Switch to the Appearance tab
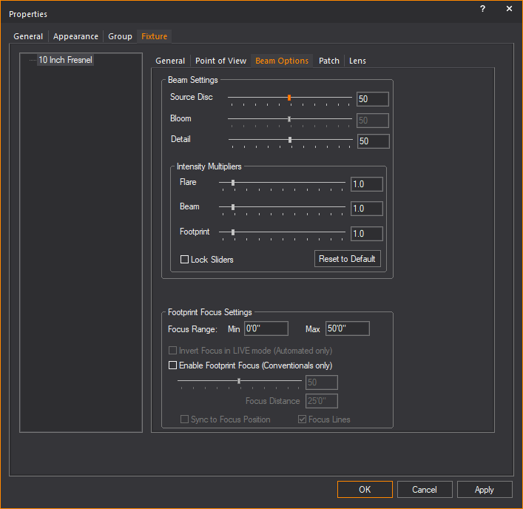The height and width of the screenshot is (509, 523). 75,36
